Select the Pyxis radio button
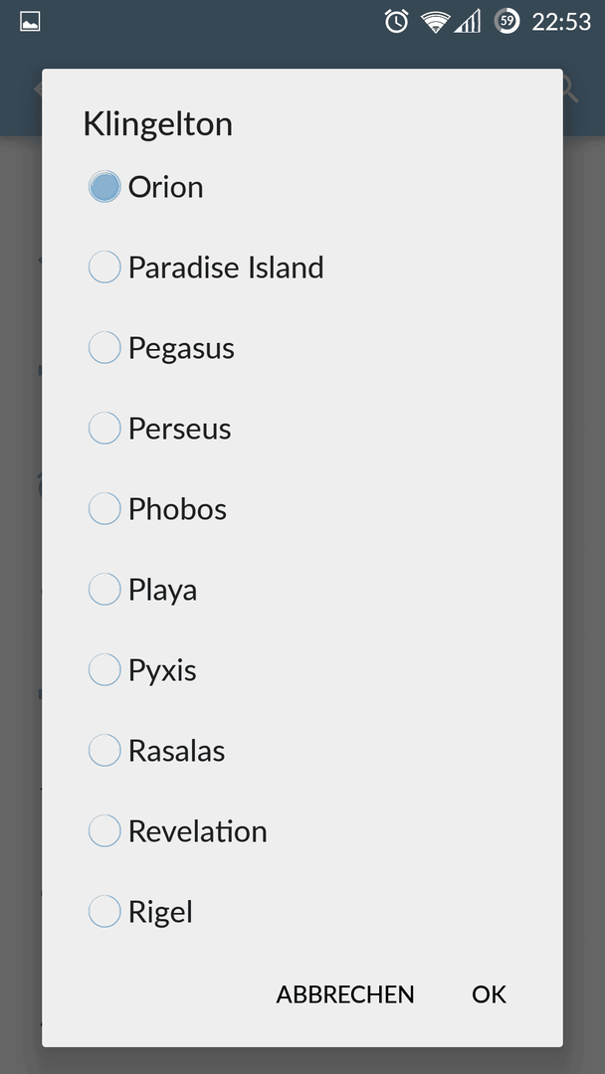The height and width of the screenshot is (1074, 605). [x=104, y=670]
